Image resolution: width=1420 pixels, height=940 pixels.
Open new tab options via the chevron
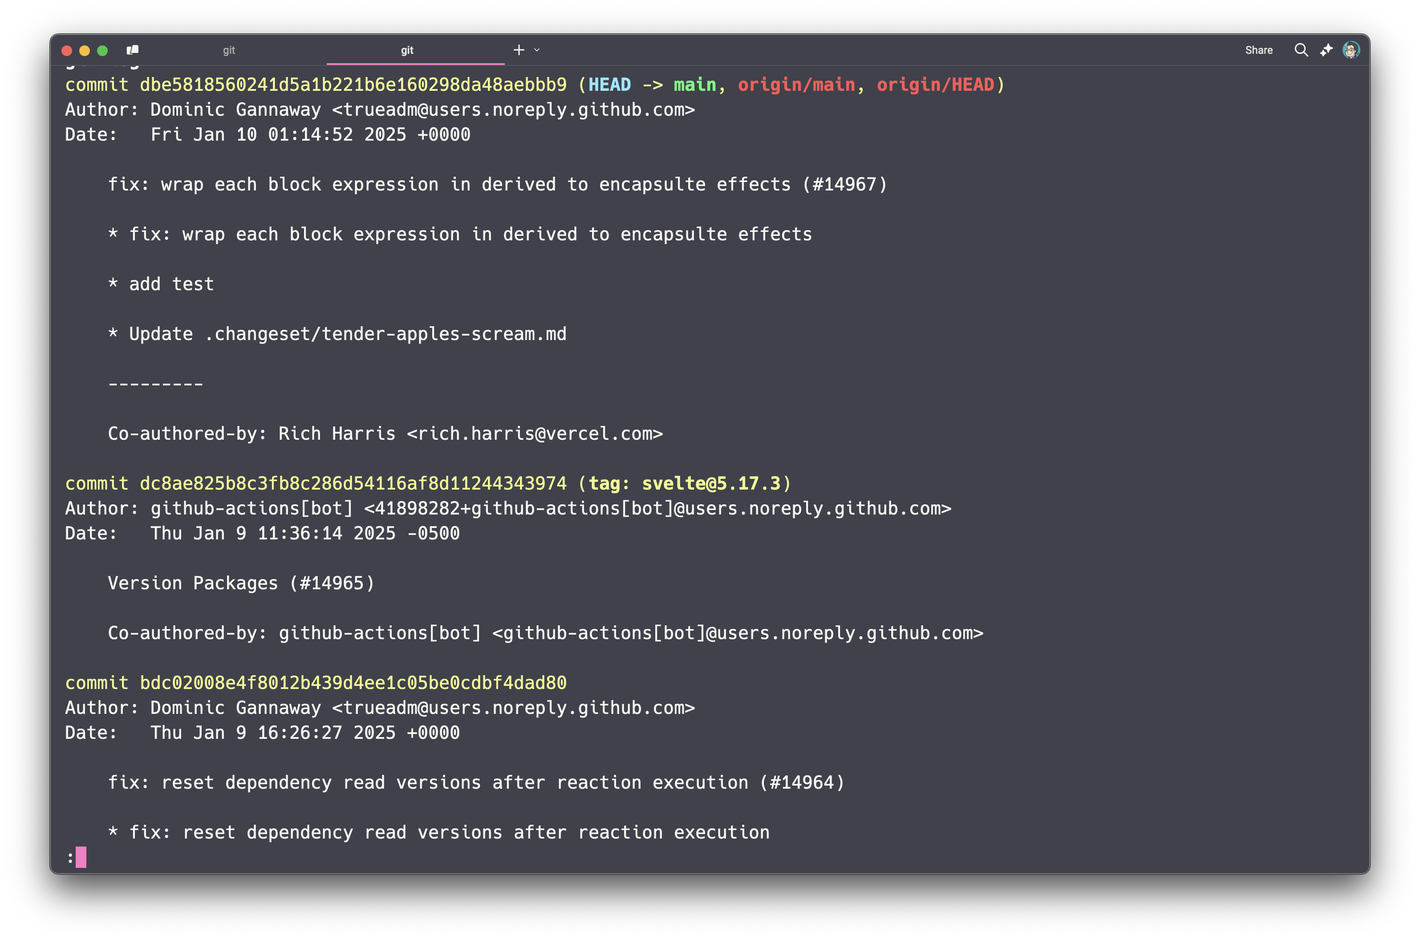coord(536,50)
